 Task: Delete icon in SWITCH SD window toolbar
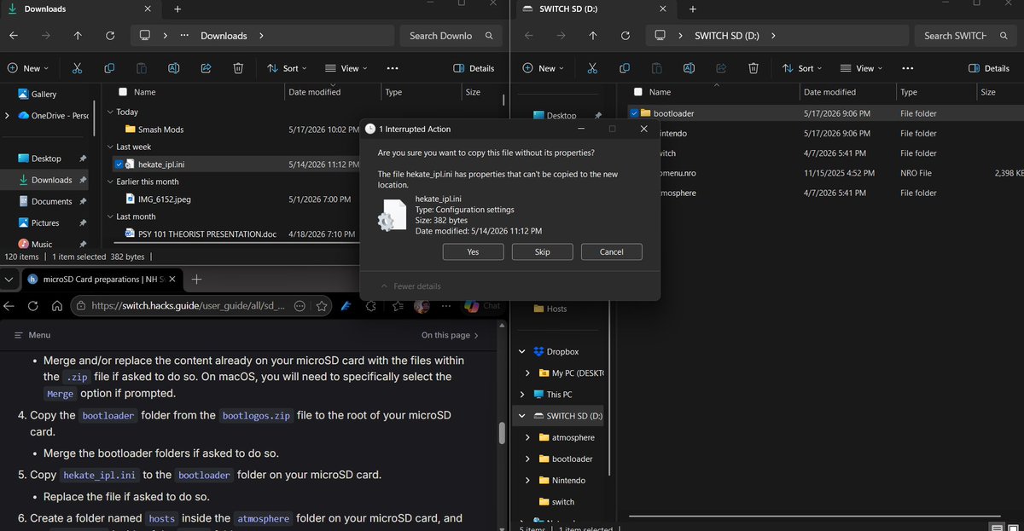click(x=753, y=68)
